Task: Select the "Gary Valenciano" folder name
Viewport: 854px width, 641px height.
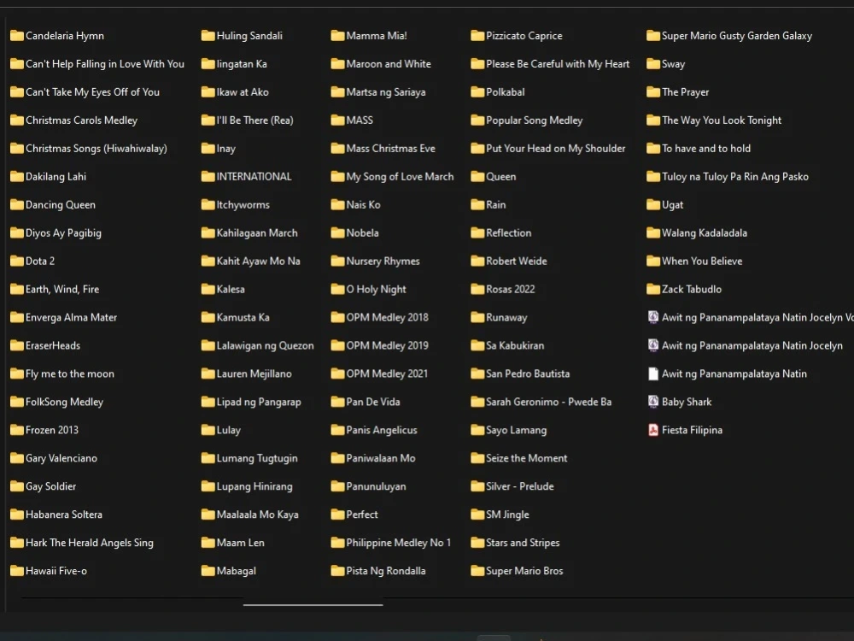Action: tap(61, 458)
